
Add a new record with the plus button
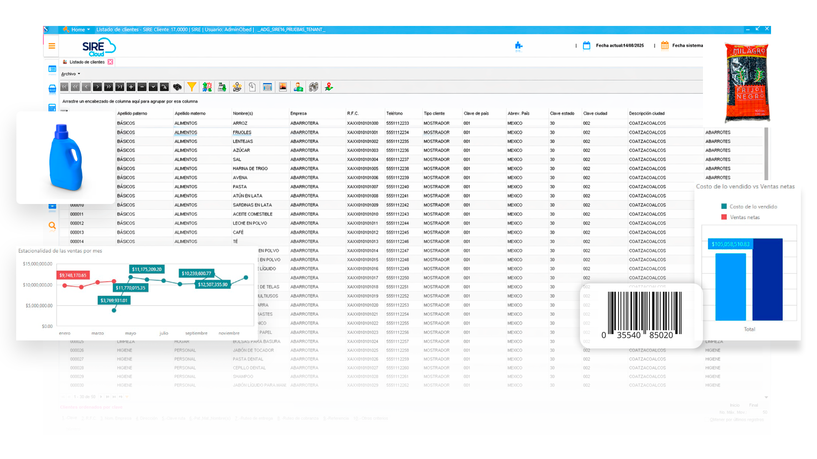(131, 87)
